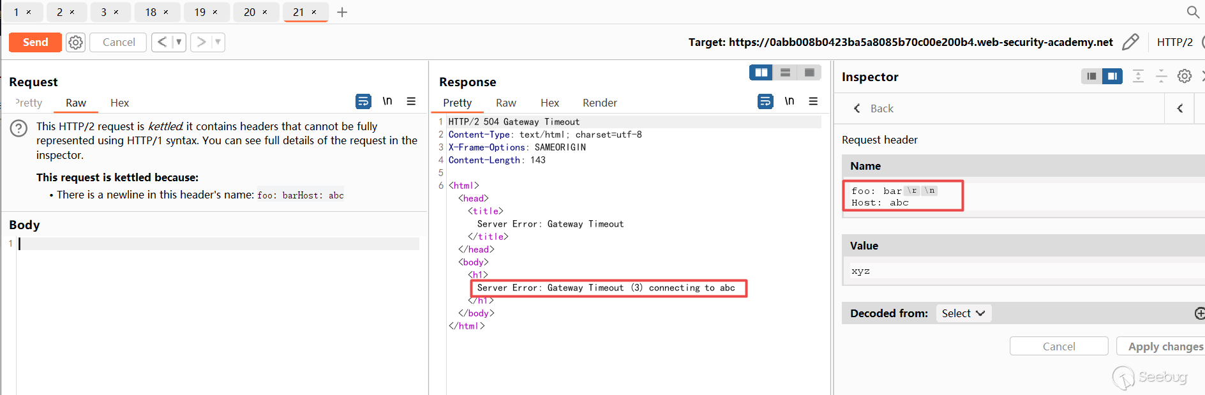Select side-by-side layout view icon
The height and width of the screenshot is (395, 1205).
click(761, 73)
